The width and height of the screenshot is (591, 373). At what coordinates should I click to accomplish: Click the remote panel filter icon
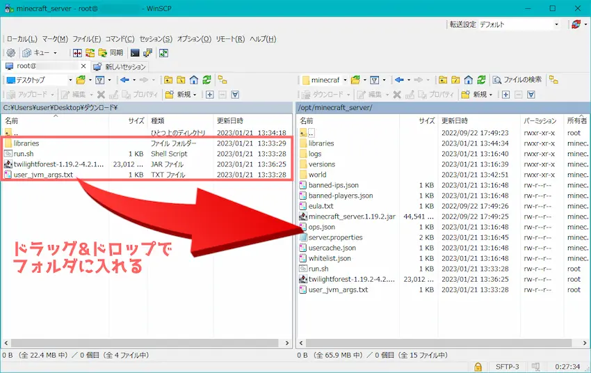tap(374, 80)
